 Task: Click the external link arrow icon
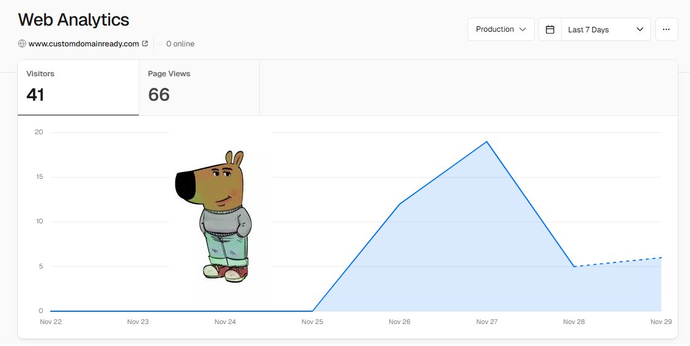pyautogui.click(x=145, y=43)
